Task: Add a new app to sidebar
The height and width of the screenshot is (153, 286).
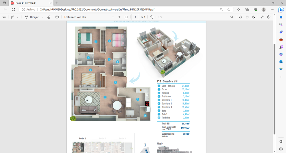Action: coord(281,77)
